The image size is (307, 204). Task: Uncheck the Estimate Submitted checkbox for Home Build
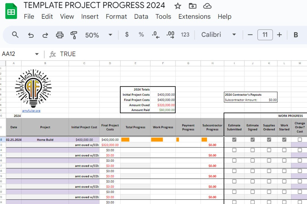(x=234, y=139)
